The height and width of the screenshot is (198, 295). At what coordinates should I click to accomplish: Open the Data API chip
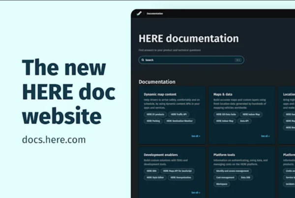click(x=245, y=121)
